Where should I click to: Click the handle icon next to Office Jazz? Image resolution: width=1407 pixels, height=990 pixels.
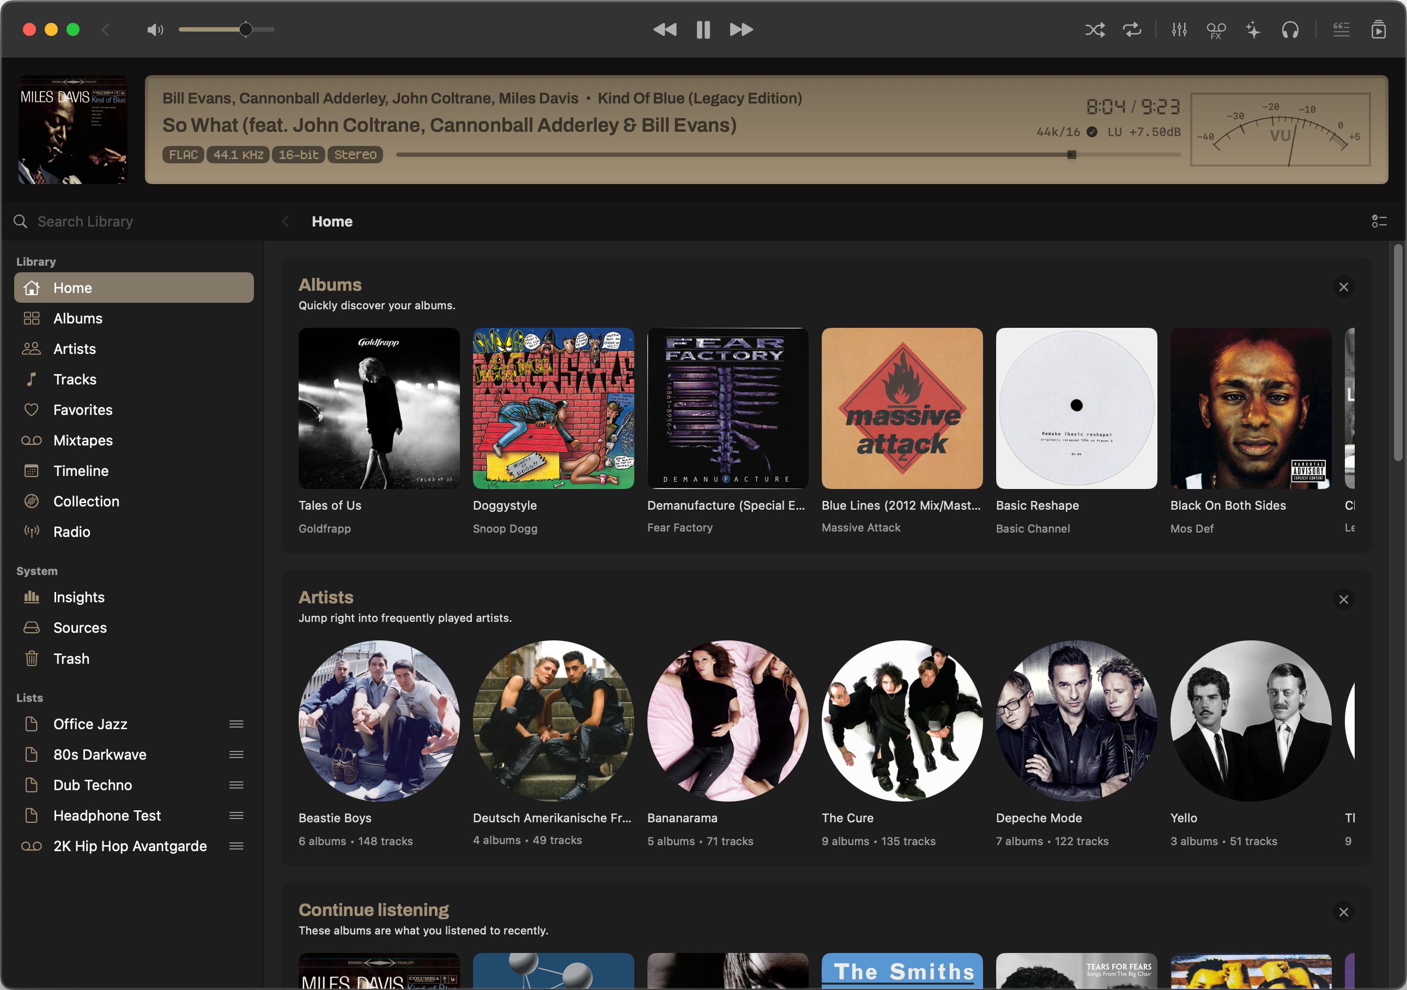[236, 724]
